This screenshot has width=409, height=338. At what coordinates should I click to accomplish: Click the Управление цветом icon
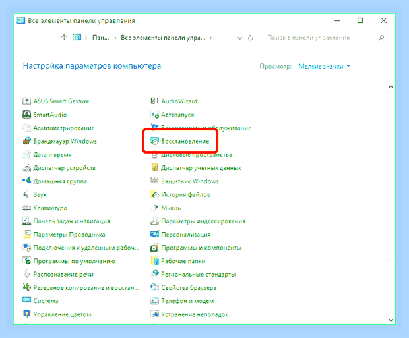pyautogui.click(x=26, y=314)
